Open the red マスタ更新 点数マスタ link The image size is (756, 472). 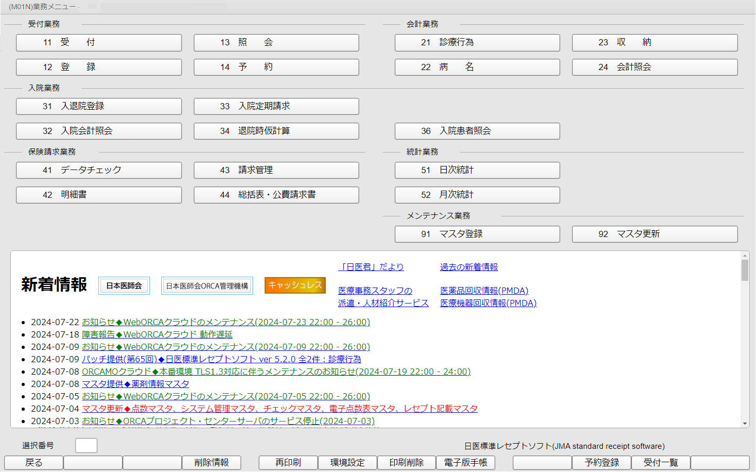point(280,409)
